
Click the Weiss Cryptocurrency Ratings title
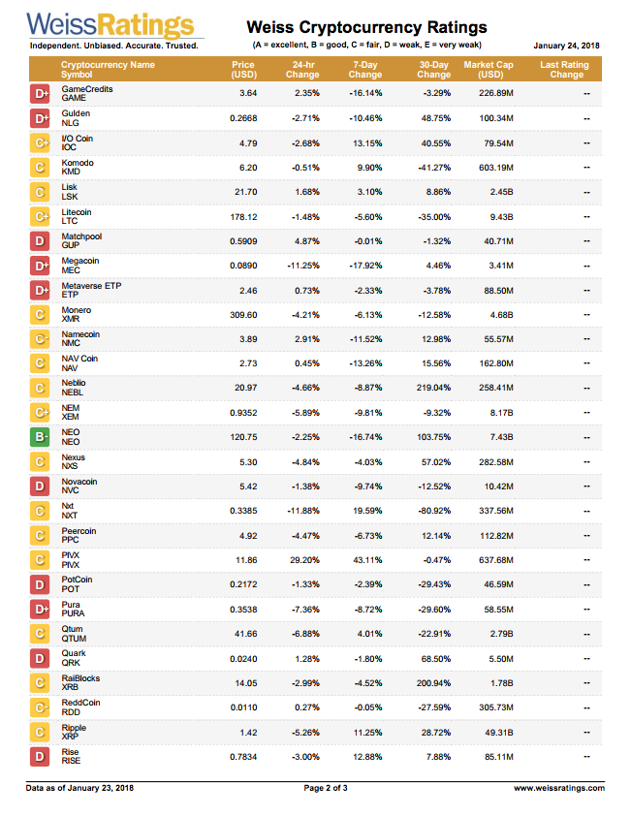coord(367,28)
